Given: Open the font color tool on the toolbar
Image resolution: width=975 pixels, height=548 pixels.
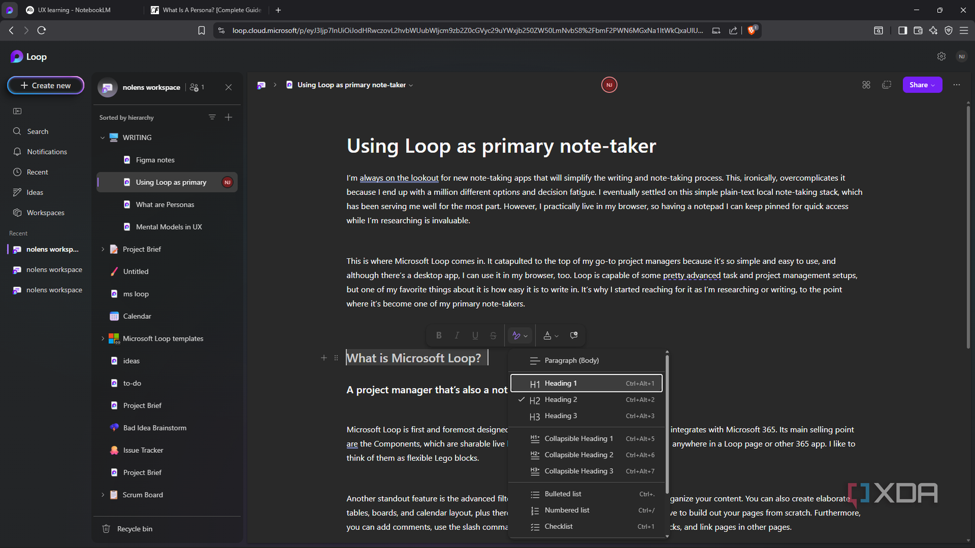Looking at the screenshot, I should click(x=547, y=335).
